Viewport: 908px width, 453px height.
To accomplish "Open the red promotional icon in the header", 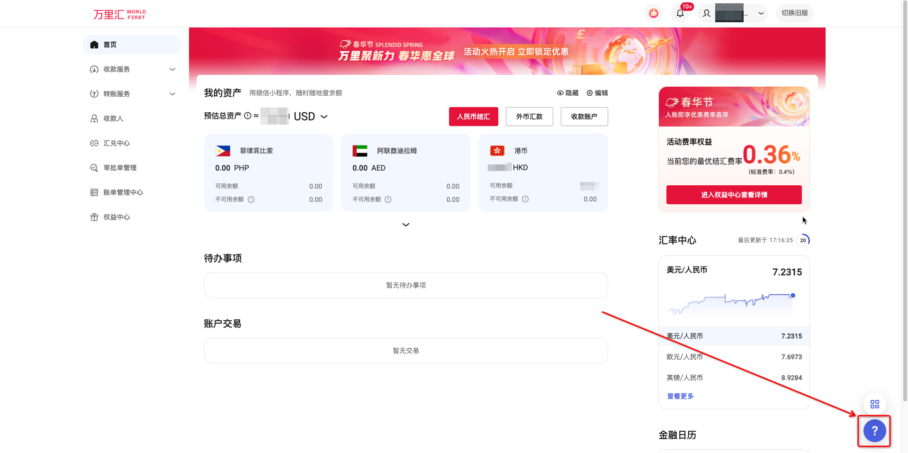I will tap(654, 13).
